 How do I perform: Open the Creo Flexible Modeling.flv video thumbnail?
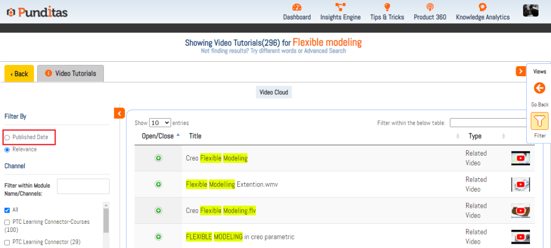point(520,211)
